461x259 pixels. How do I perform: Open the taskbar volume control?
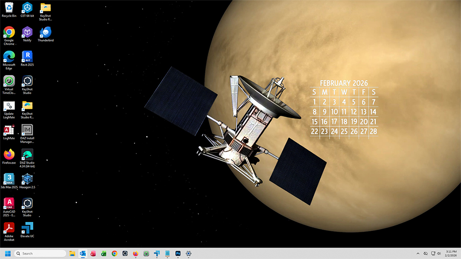(439, 253)
